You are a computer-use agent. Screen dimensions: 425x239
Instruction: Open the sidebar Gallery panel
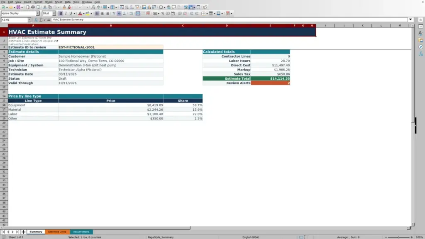tap(421, 40)
